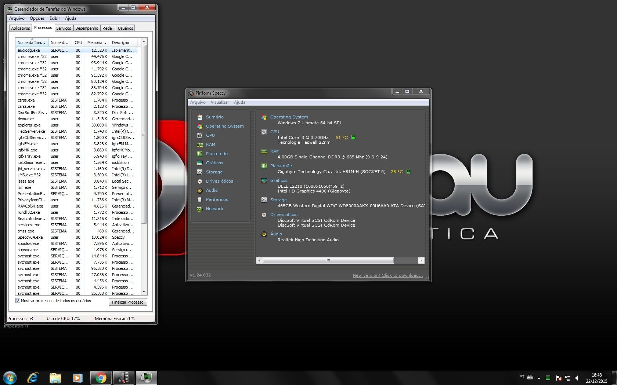Click Storage icon in summary panel
Screen dimensions: 617x385
click(264, 200)
